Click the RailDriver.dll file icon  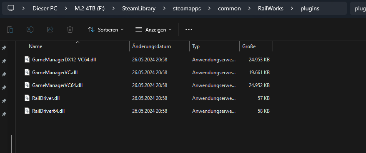point(28,98)
